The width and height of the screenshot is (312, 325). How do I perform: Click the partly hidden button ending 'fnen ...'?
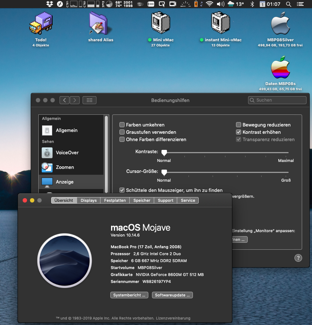pos(240,239)
